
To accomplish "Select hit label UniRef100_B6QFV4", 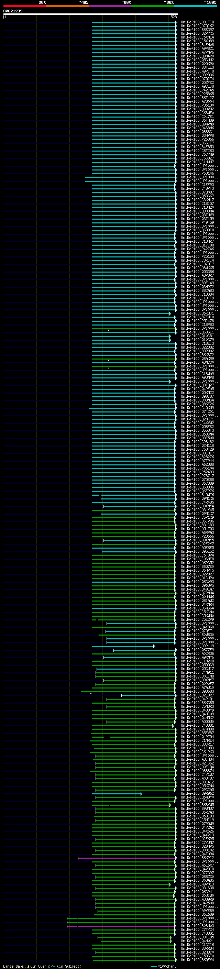I will click(x=197, y=960).
